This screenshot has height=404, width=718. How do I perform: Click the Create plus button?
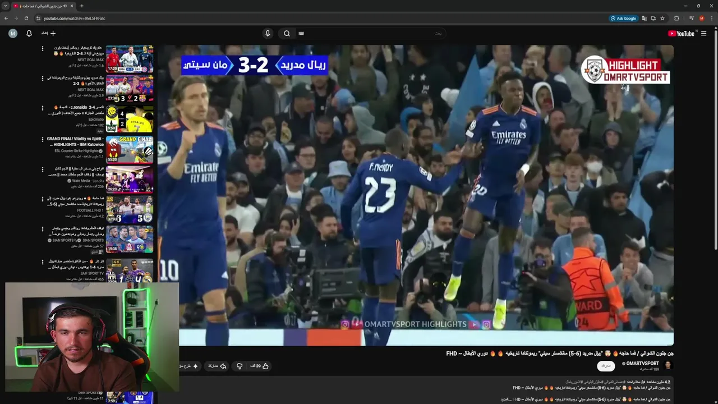(x=49, y=34)
